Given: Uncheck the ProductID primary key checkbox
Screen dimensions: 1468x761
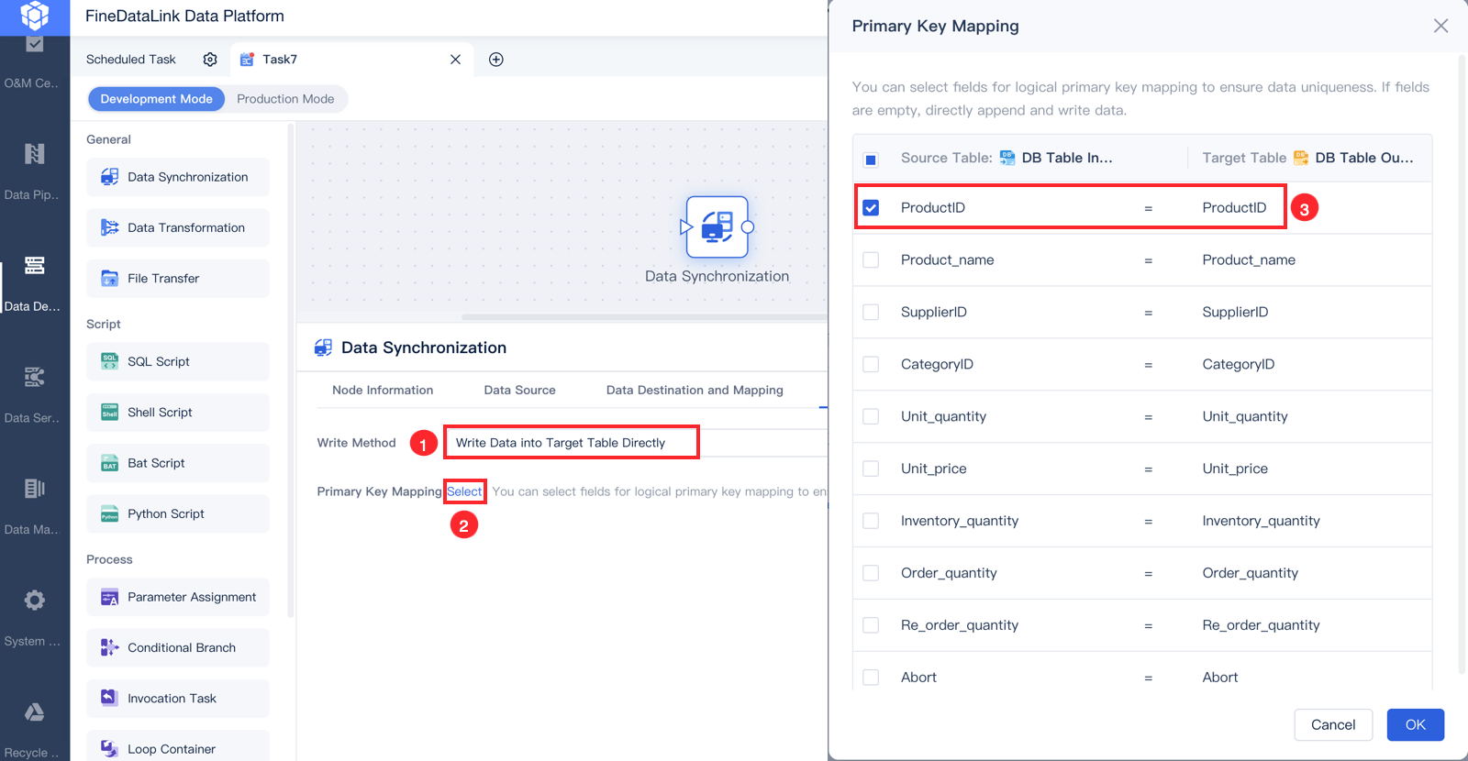Looking at the screenshot, I should (871, 208).
